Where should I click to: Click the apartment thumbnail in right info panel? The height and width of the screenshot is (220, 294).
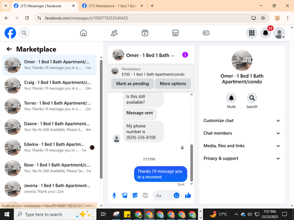[x=242, y=60]
